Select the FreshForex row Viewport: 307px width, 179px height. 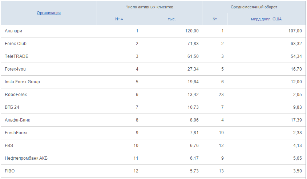click(x=153, y=133)
